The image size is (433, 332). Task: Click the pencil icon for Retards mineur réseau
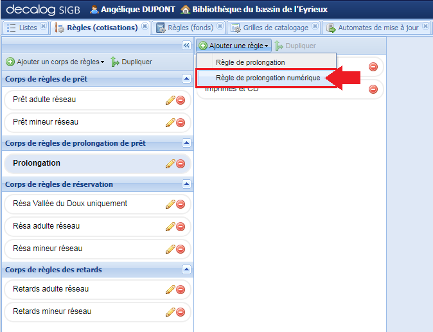point(170,312)
